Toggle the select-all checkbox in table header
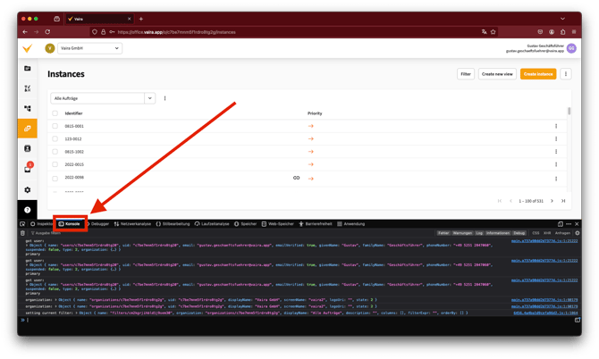Image resolution: width=599 pixels, height=359 pixels. pyautogui.click(x=55, y=113)
